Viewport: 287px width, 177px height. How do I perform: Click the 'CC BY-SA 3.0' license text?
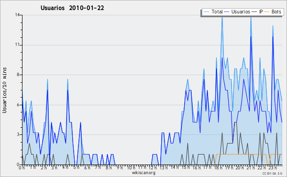[272, 173]
